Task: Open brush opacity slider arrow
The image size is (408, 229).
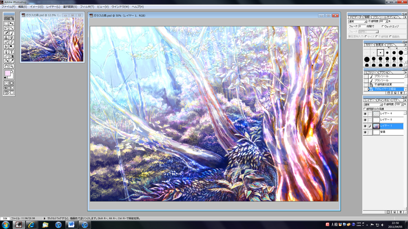Action: [x=387, y=21]
